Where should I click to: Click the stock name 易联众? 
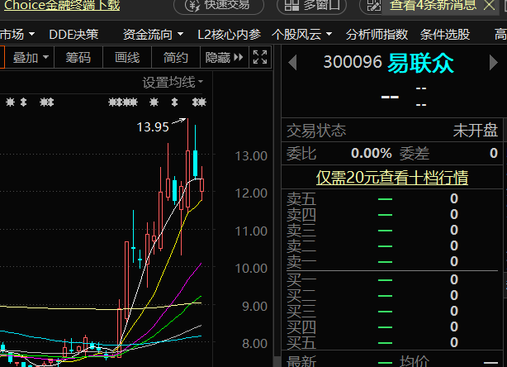(420, 63)
